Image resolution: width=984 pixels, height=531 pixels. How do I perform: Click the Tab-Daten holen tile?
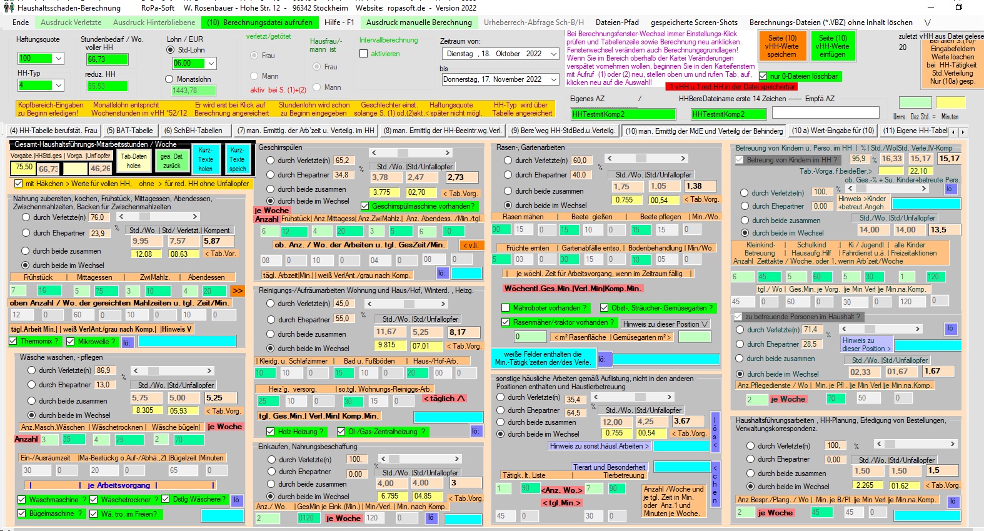coord(134,161)
